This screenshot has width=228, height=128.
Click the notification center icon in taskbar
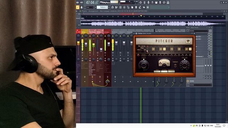(x=224, y=126)
